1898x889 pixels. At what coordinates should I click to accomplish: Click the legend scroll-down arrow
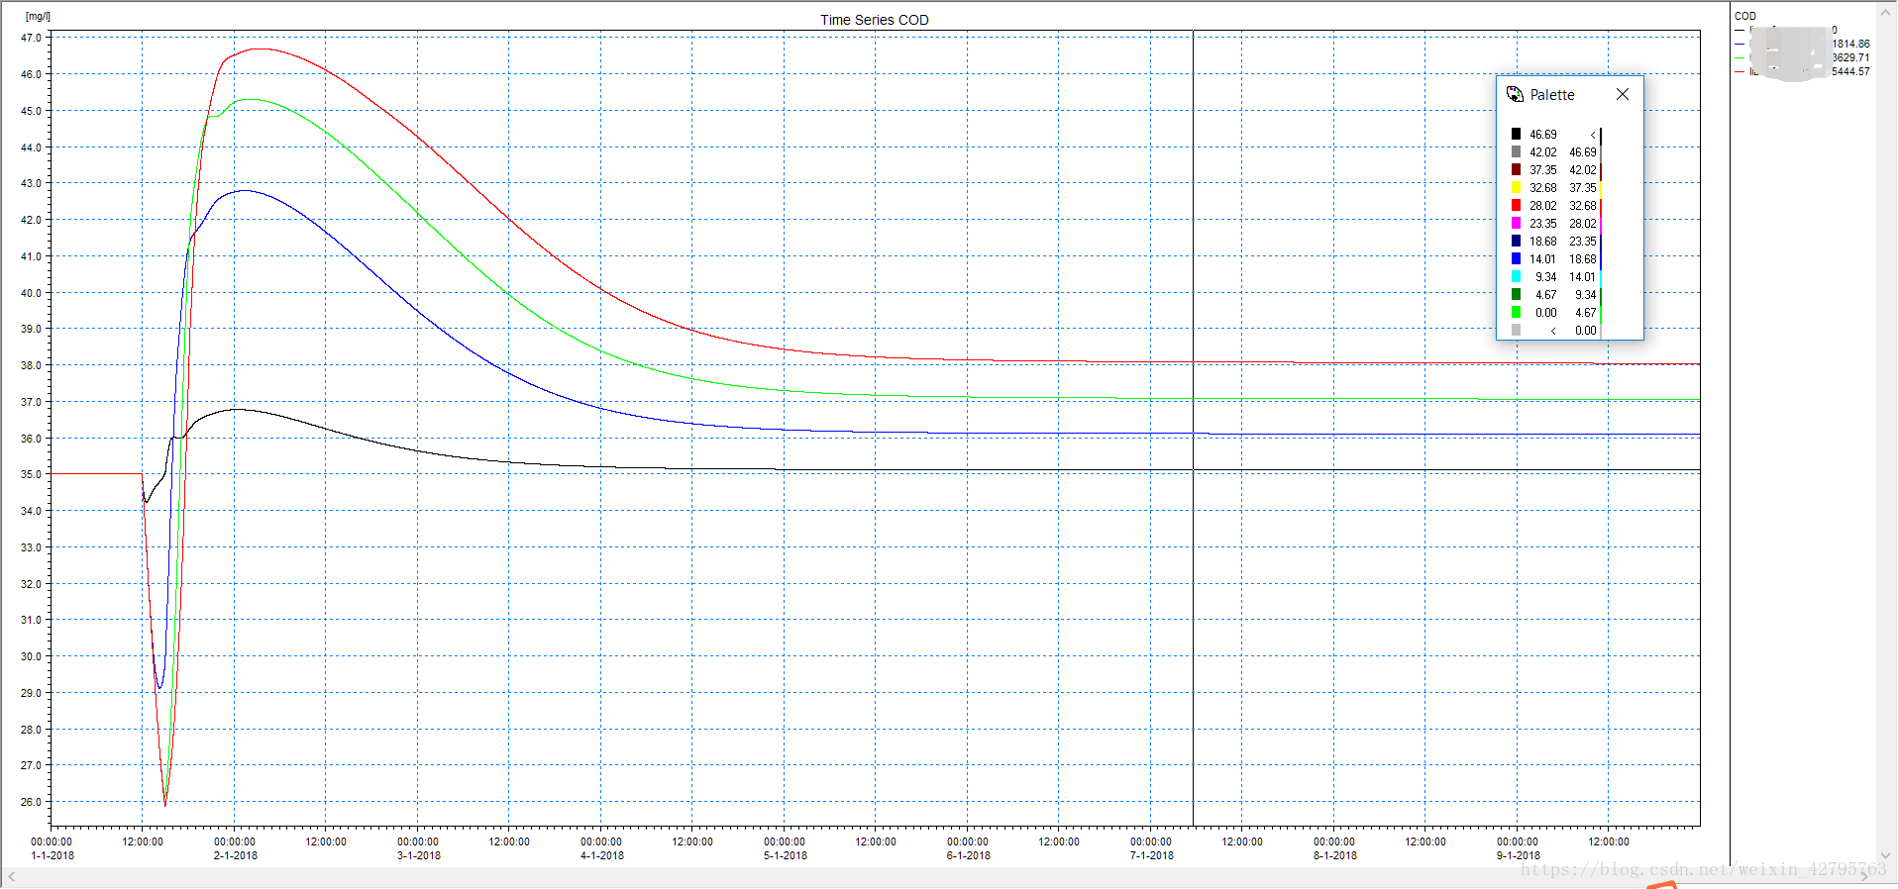pyautogui.click(x=1886, y=855)
